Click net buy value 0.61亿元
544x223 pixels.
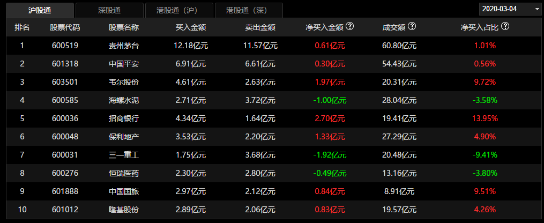[x=330, y=46]
